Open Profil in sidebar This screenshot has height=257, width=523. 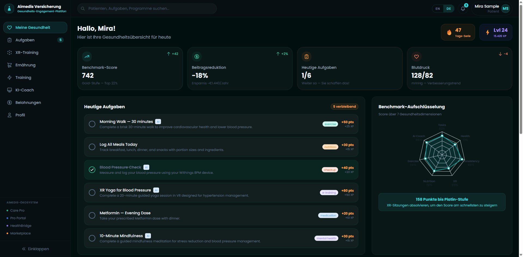pos(35,115)
